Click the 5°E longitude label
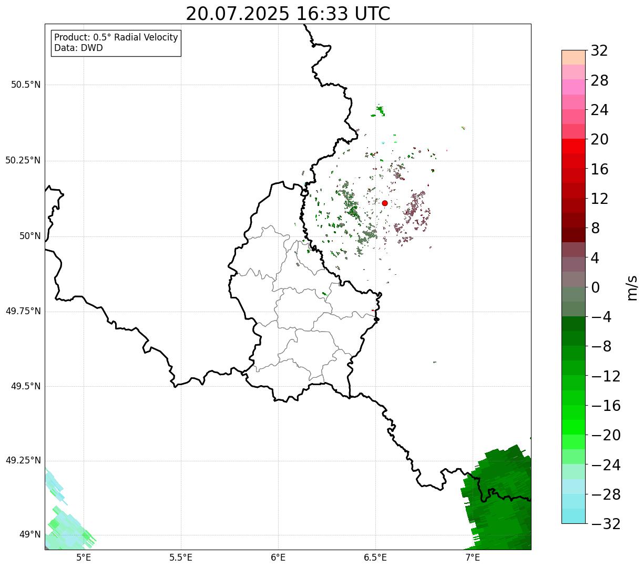The image size is (644, 568). point(84,557)
